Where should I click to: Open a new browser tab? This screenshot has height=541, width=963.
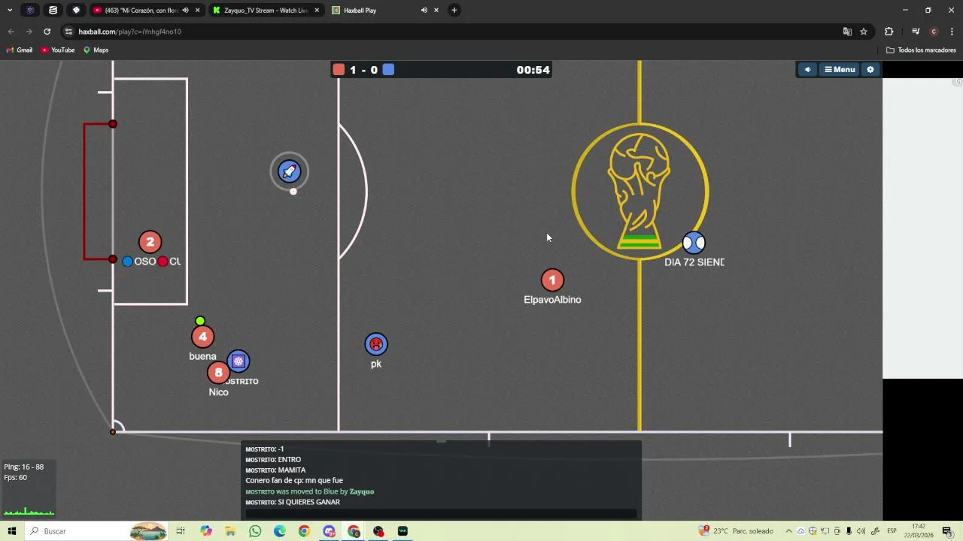(x=454, y=10)
